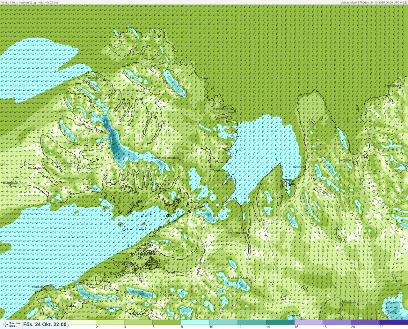Click the Patreksfjörður place label

tap(37, 168)
